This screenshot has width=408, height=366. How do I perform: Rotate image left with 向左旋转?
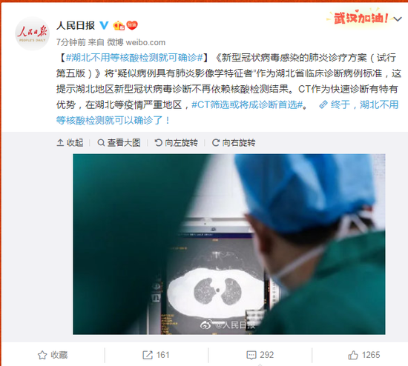176,142
